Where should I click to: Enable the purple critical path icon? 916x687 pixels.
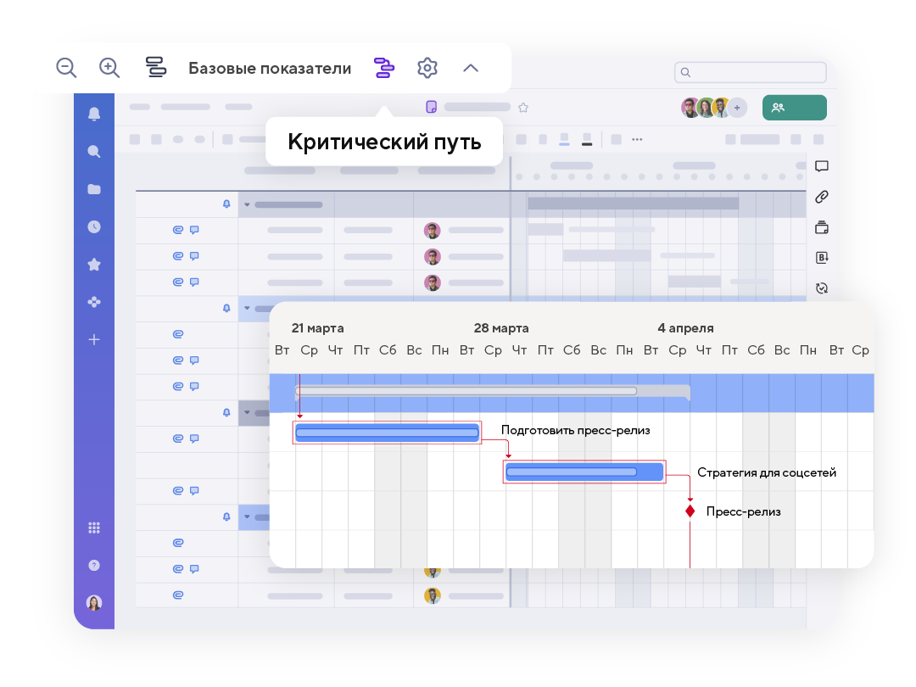[384, 68]
